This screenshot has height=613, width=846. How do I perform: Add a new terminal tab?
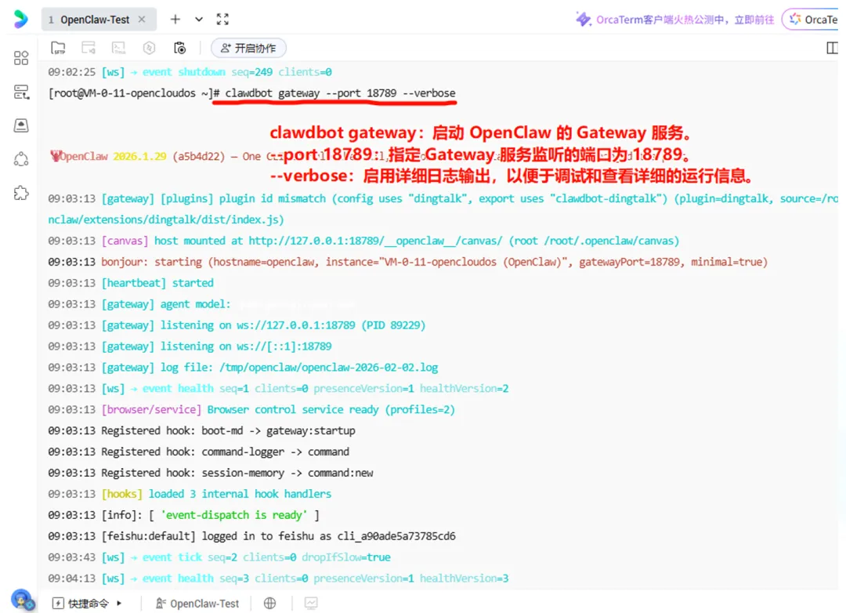pos(175,20)
